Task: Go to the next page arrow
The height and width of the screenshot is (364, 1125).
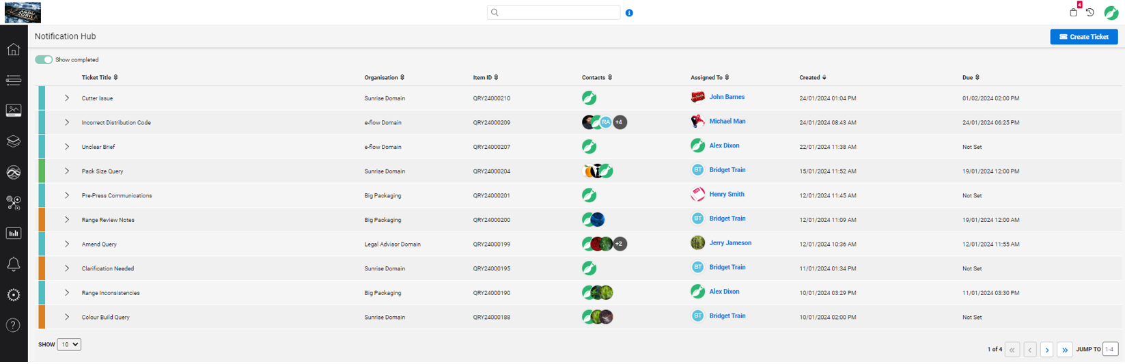Action: (x=1047, y=350)
